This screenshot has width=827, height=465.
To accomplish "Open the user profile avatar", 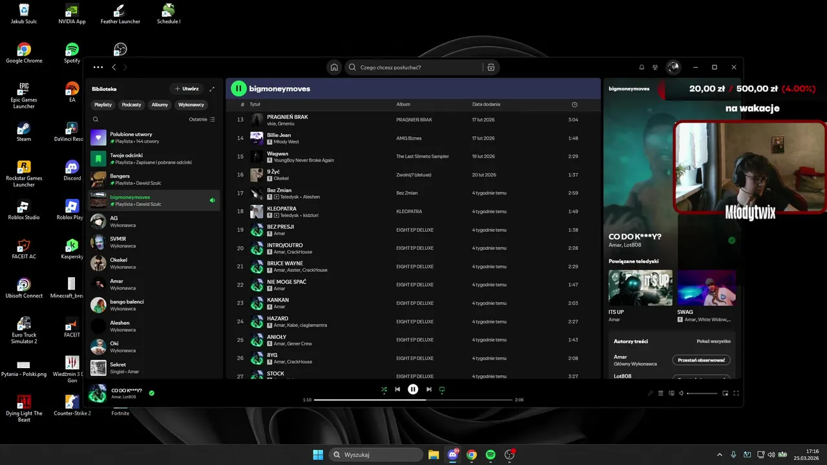I will click(x=673, y=67).
